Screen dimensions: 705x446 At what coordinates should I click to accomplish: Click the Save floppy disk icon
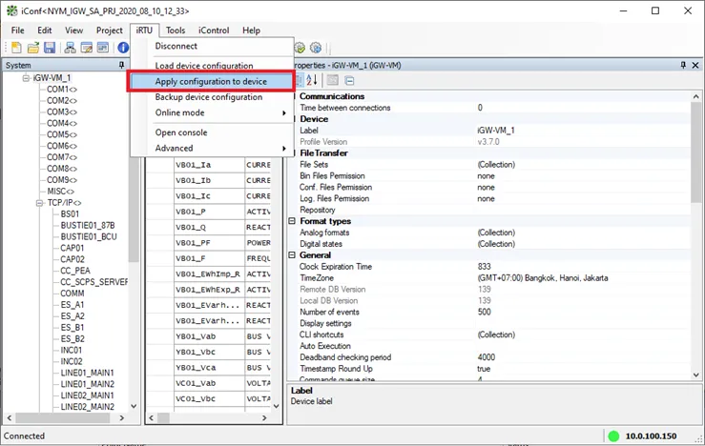pyautogui.click(x=50, y=47)
